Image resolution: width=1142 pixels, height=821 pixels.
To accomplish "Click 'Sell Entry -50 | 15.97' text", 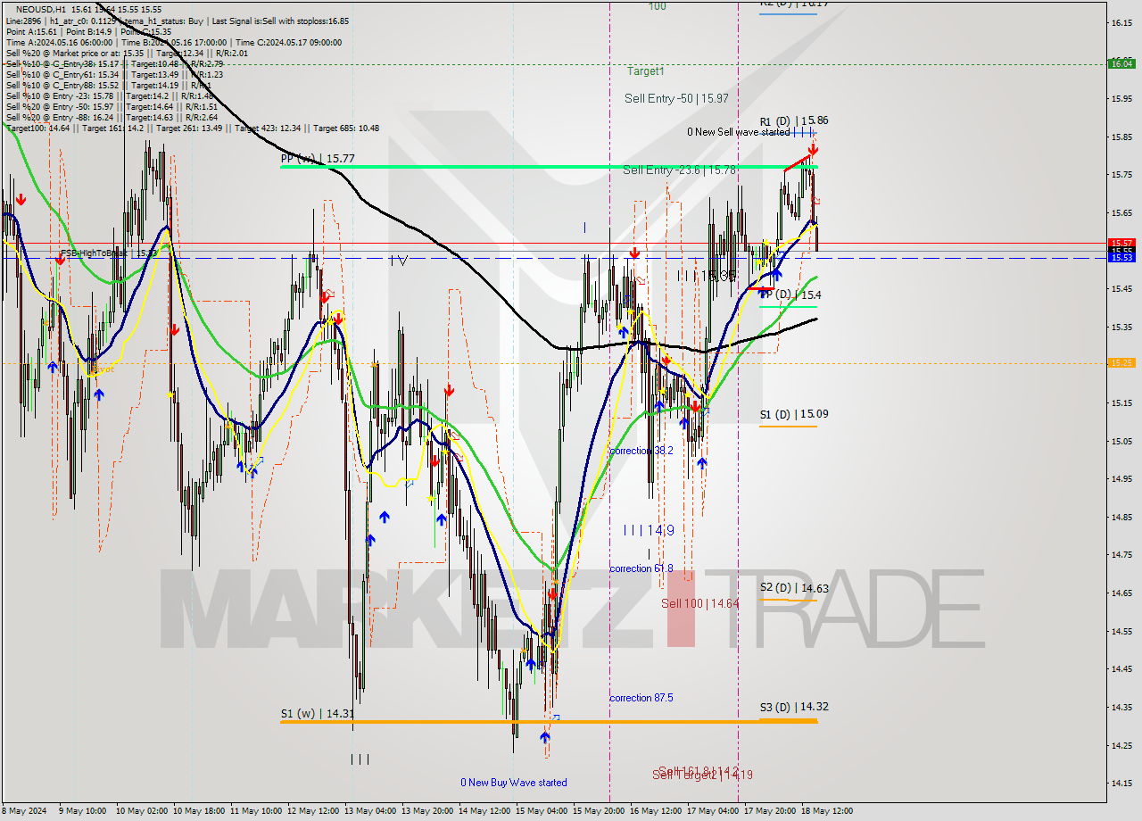I will [676, 99].
